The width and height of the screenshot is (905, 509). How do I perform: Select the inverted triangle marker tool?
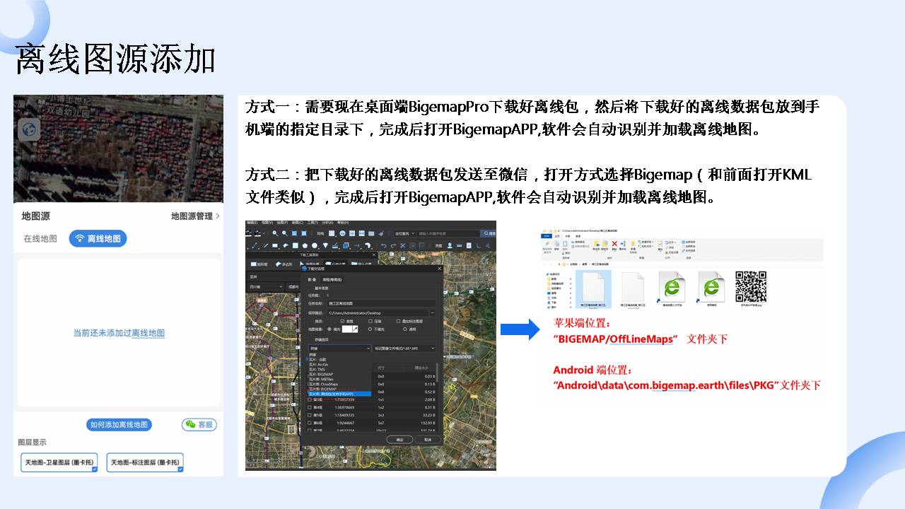tap(325, 245)
